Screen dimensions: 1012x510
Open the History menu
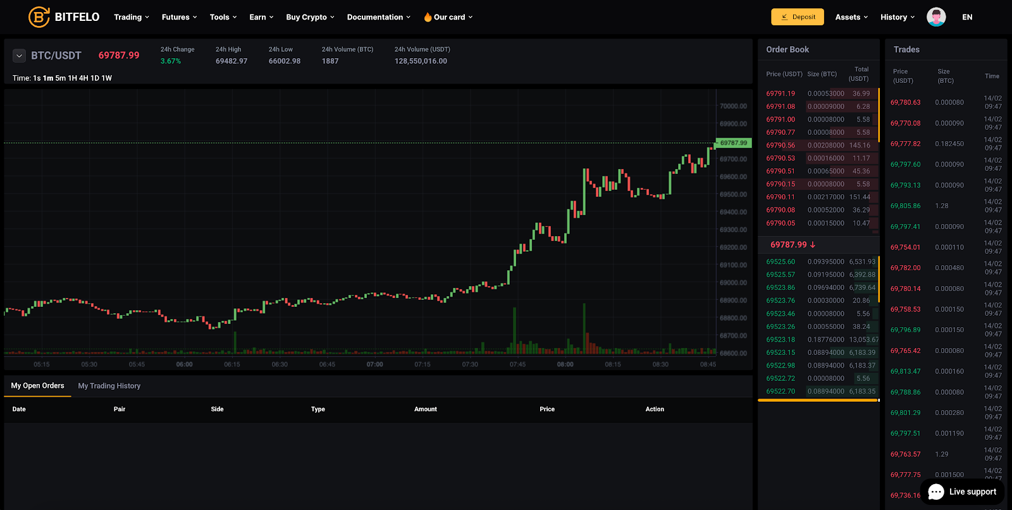click(897, 17)
